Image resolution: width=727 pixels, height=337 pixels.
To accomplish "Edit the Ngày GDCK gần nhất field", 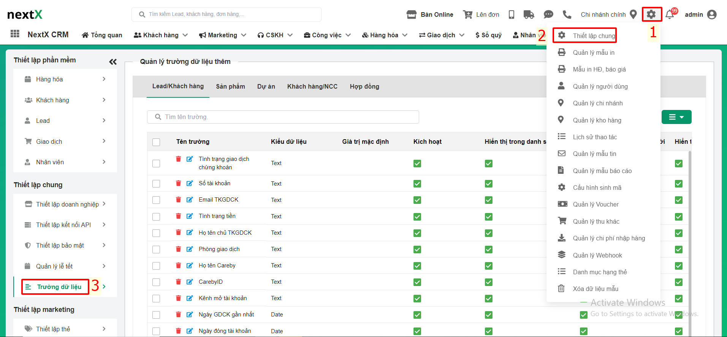I will pos(190,314).
